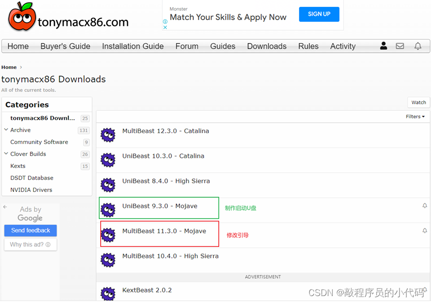The width and height of the screenshot is (431, 302).
Task: Click the Watch button
Action: point(419,102)
